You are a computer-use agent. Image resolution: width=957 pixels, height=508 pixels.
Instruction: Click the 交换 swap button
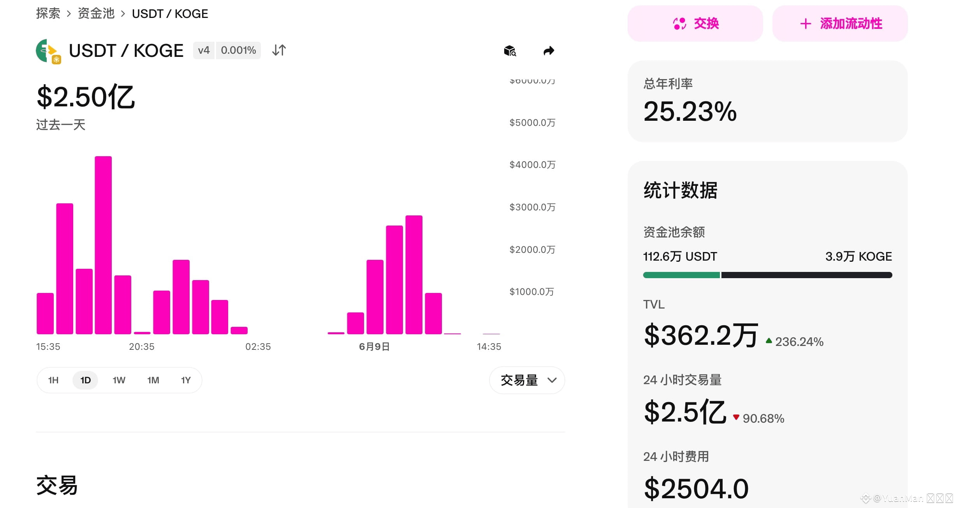tap(695, 23)
